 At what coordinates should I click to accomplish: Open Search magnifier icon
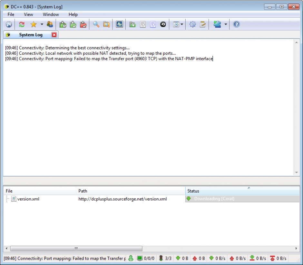96,24
